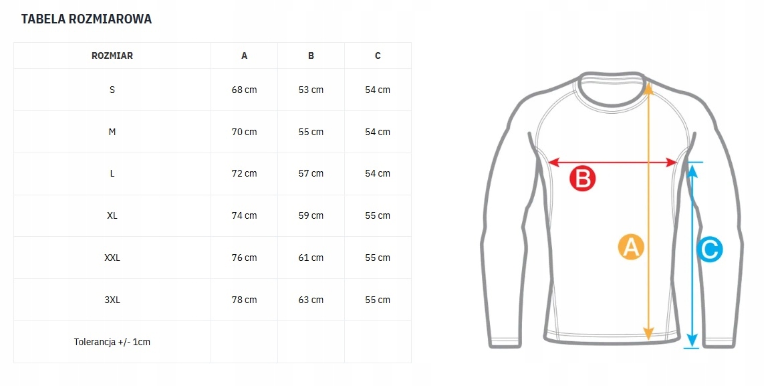Viewport: 784px width, 386px height.
Task: Select size S row label
Action: pos(112,90)
